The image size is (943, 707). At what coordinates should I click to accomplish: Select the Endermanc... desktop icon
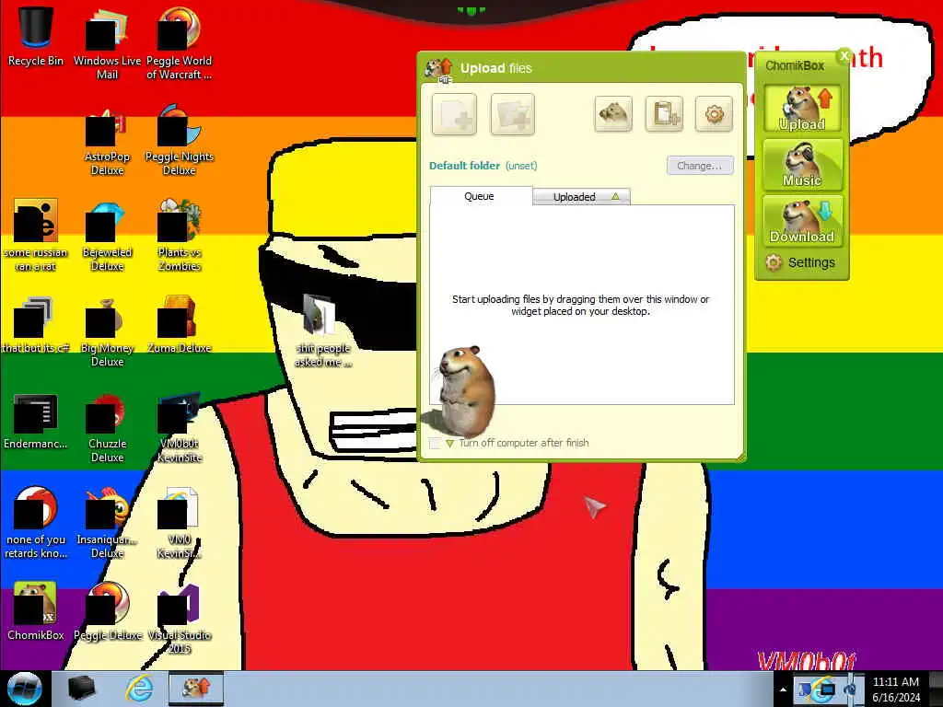pos(36,421)
